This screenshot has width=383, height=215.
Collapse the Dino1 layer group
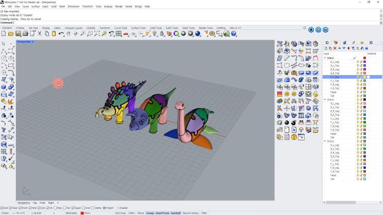325,58
